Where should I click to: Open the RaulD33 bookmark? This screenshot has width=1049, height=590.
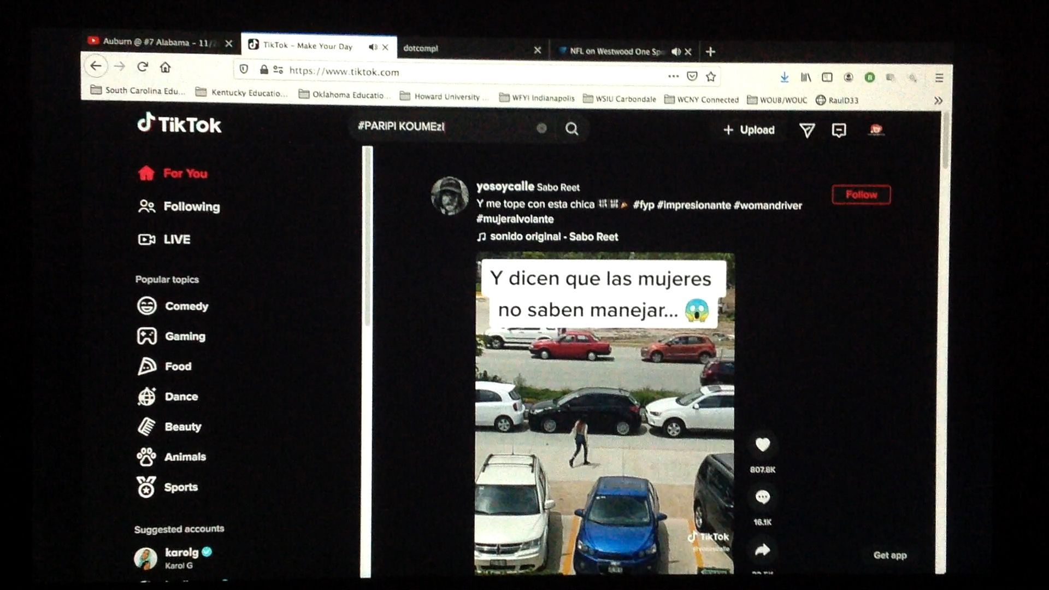pyautogui.click(x=837, y=100)
